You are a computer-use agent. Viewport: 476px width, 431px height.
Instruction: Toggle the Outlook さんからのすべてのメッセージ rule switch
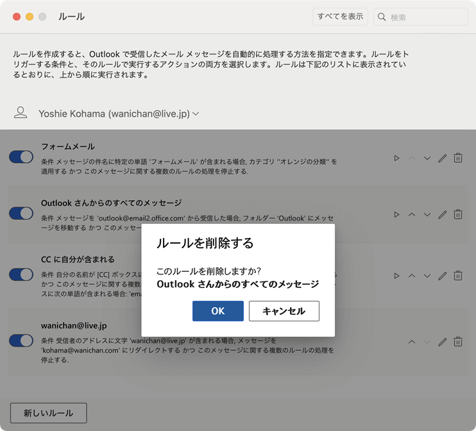coord(21,213)
